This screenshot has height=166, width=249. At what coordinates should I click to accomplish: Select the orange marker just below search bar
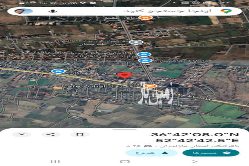[x=145, y=18]
